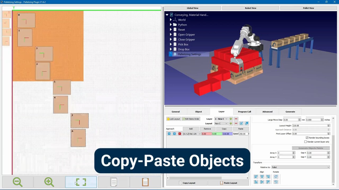Switch to the Program Call tab
Viewport: 339px width, 190px height.
pos(244,112)
